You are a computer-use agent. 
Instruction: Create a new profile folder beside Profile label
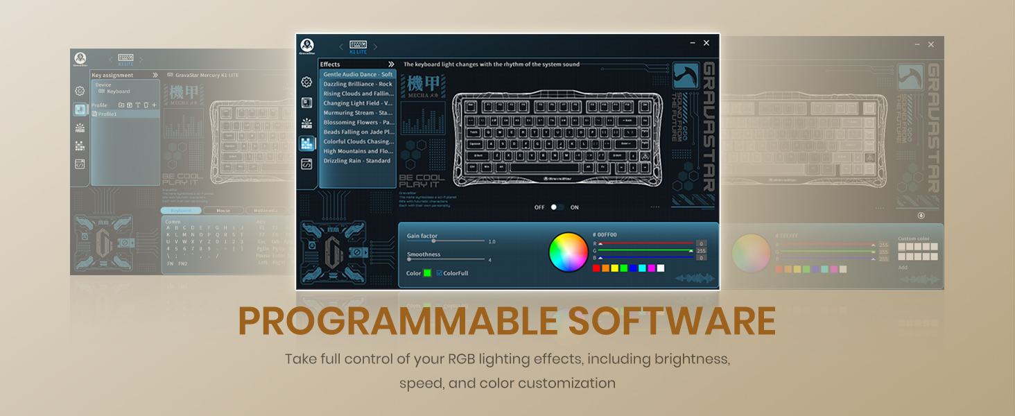[121, 105]
